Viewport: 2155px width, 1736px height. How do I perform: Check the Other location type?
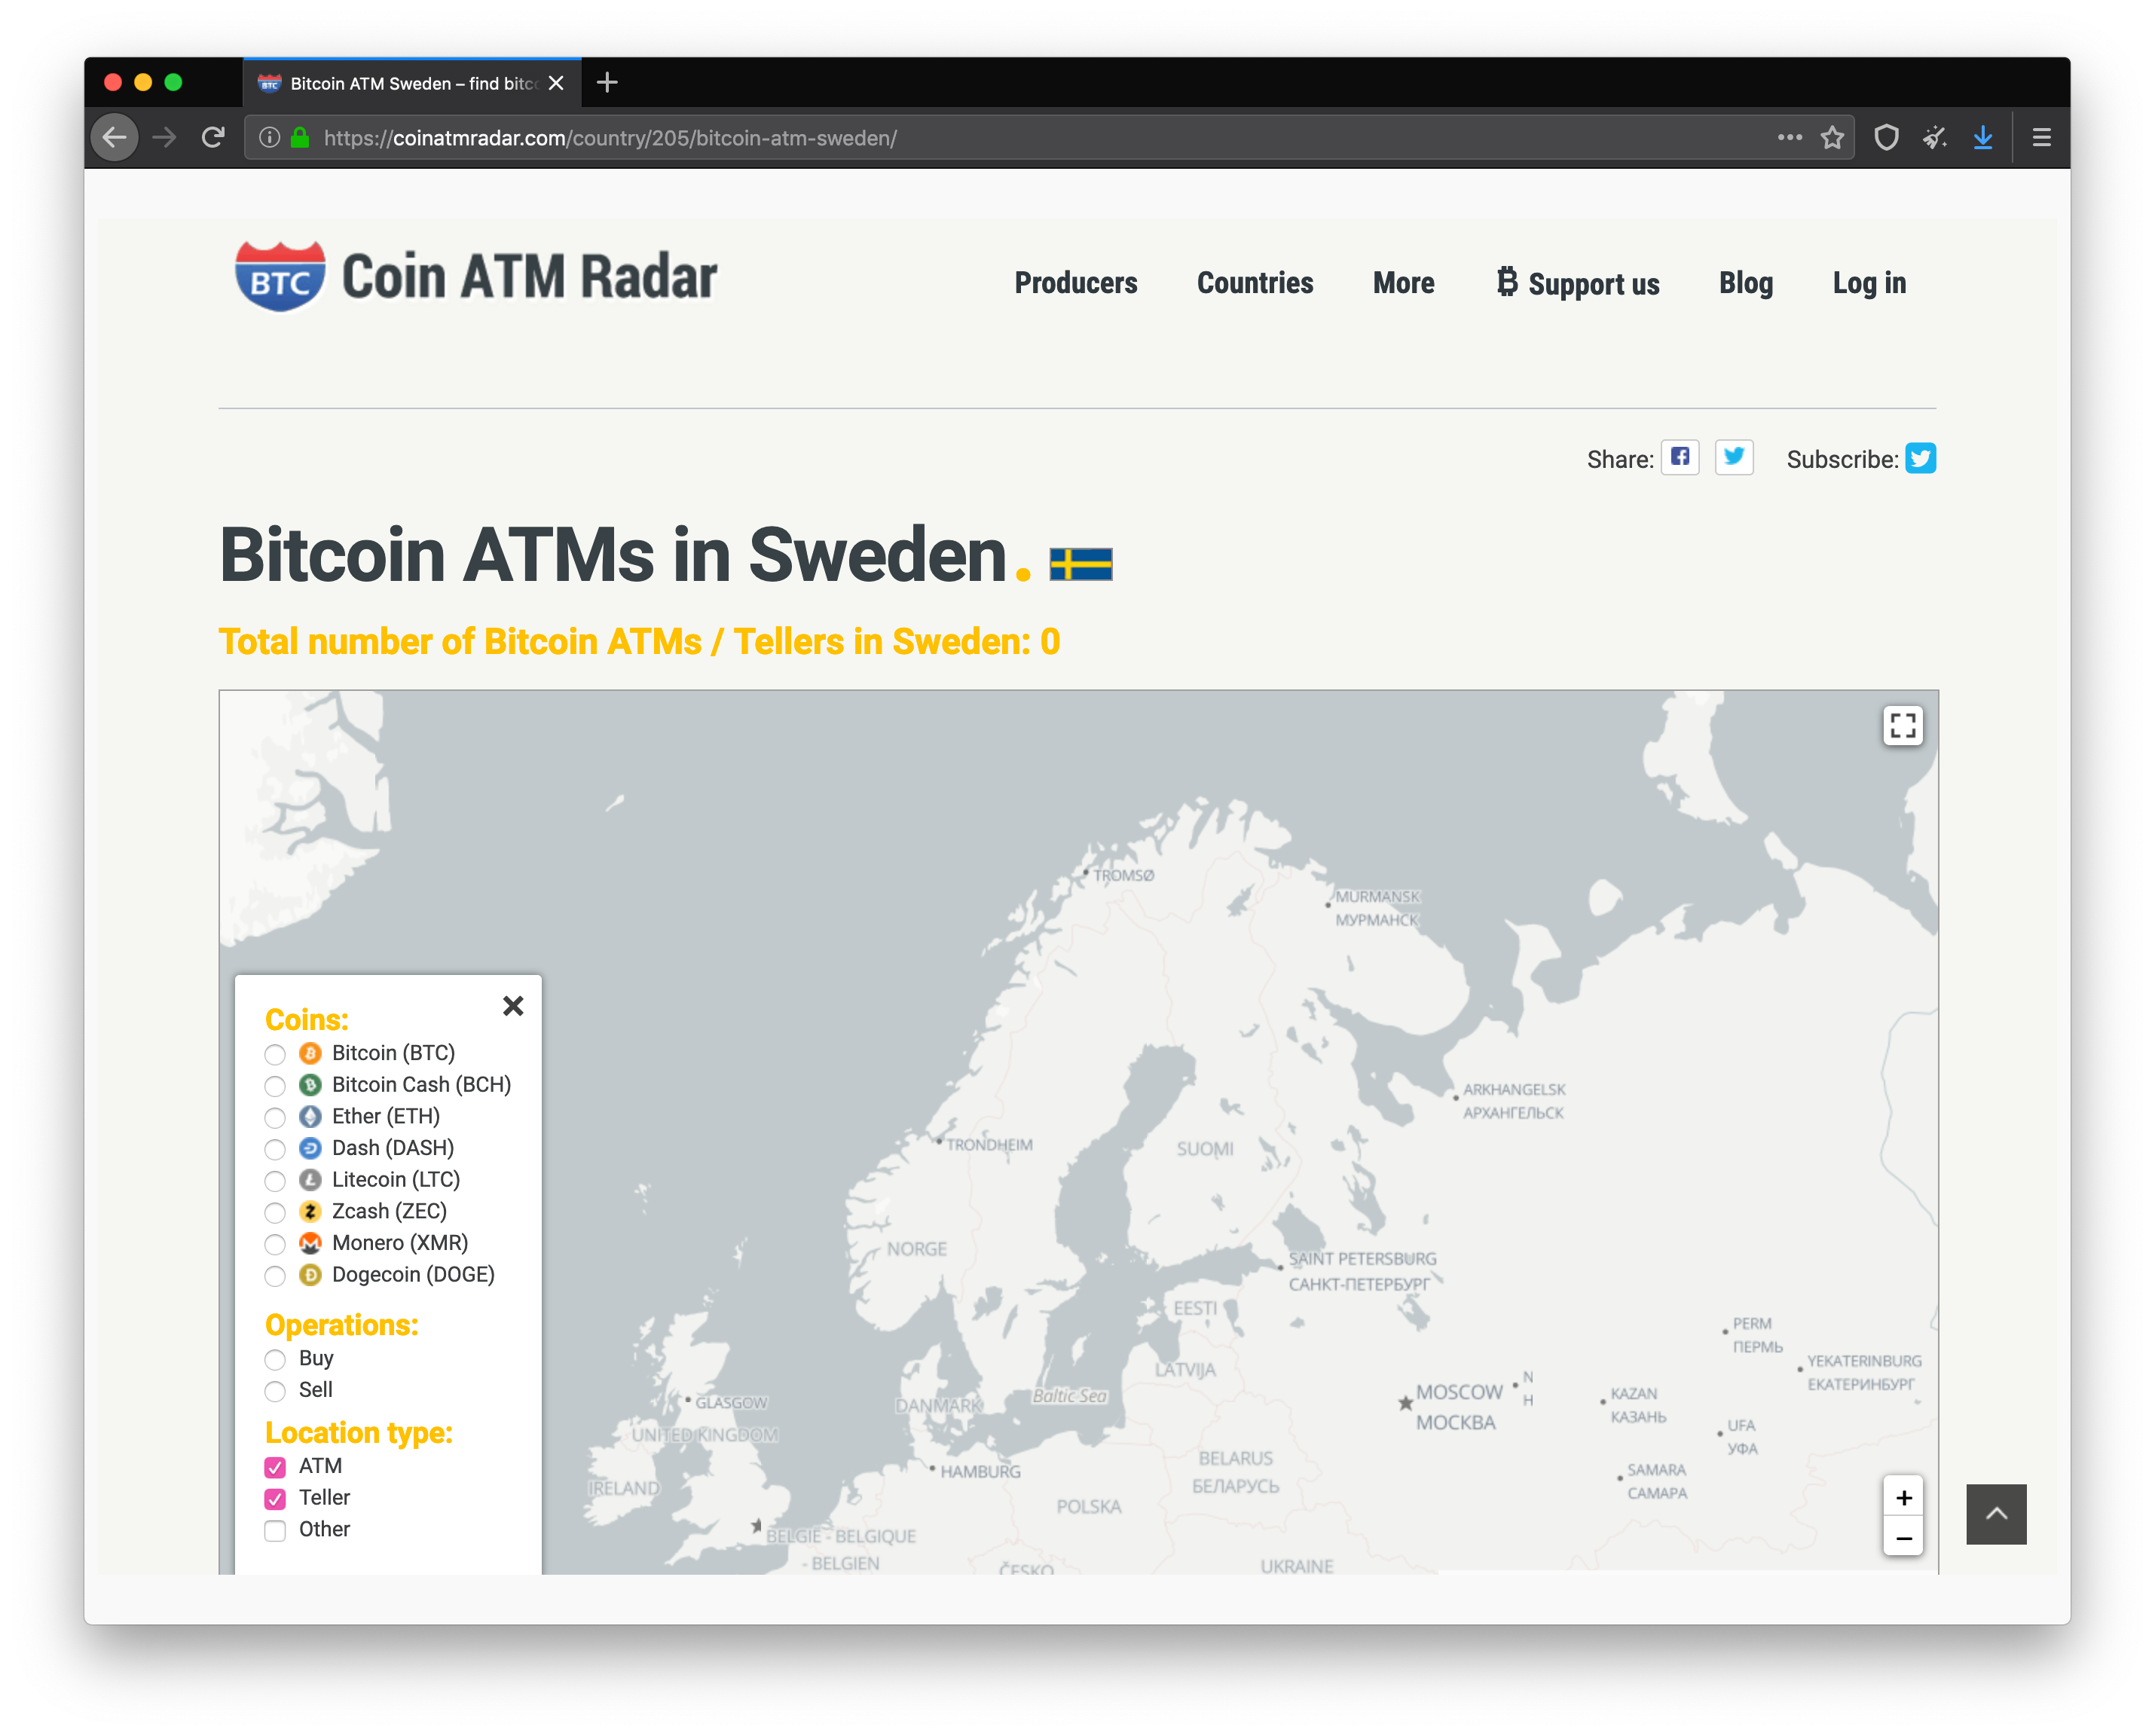tap(274, 1531)
